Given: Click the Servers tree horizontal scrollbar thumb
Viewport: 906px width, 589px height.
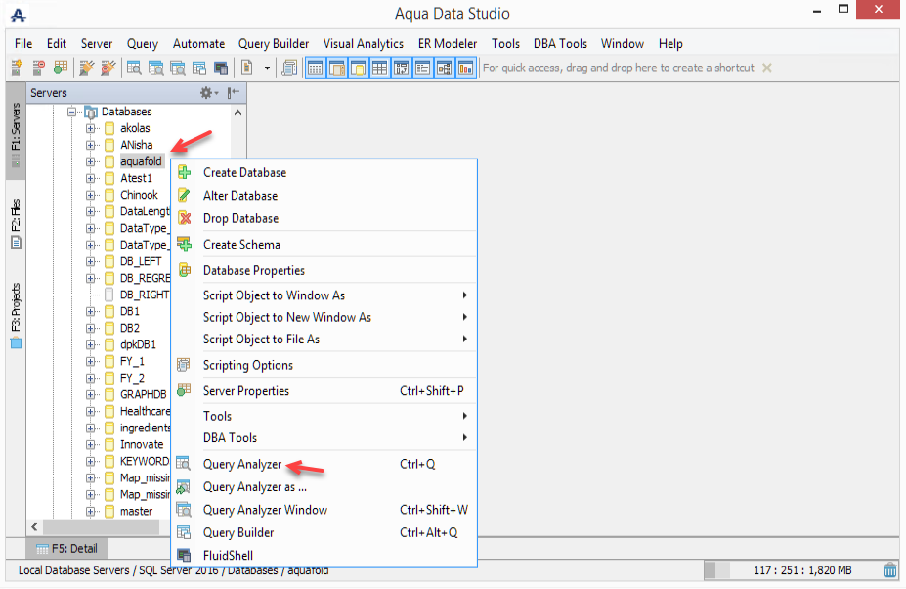Looking at the screenshot, I should [101, 527].
